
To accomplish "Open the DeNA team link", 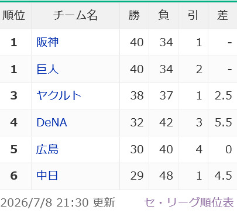I will pyautogui.click(x=51, y=122).
